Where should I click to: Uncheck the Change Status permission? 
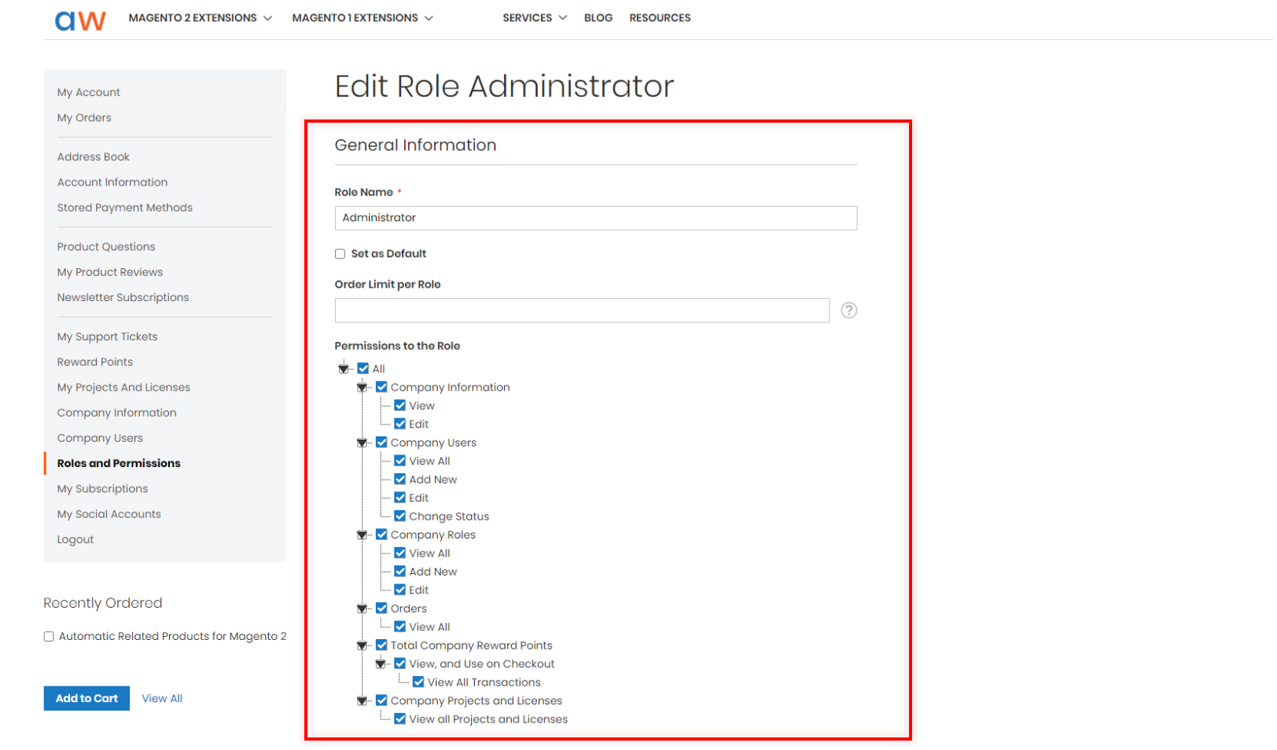click(x=400, y=517)
